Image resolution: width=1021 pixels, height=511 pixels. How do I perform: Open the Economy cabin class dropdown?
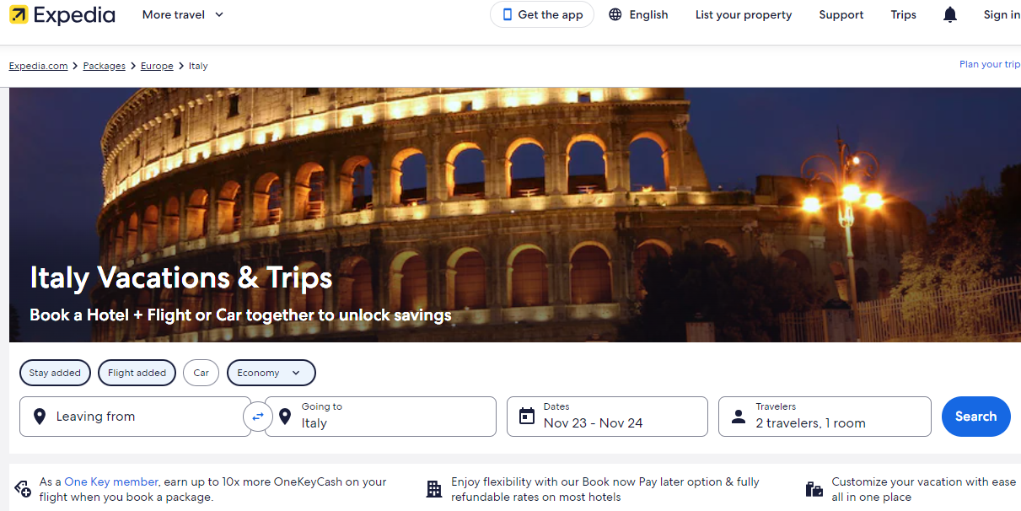point(271,373)
